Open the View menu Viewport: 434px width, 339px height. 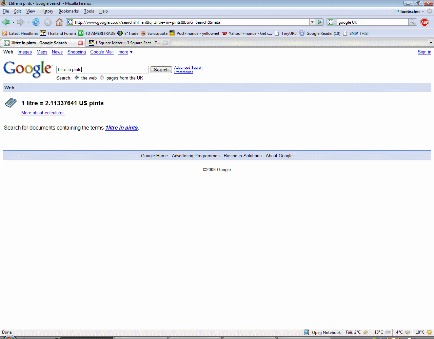(x=31, y=11)
